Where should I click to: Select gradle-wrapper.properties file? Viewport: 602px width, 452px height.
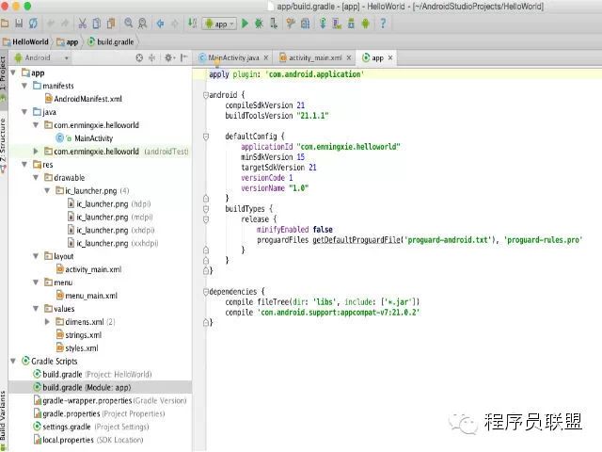[110, 400]
